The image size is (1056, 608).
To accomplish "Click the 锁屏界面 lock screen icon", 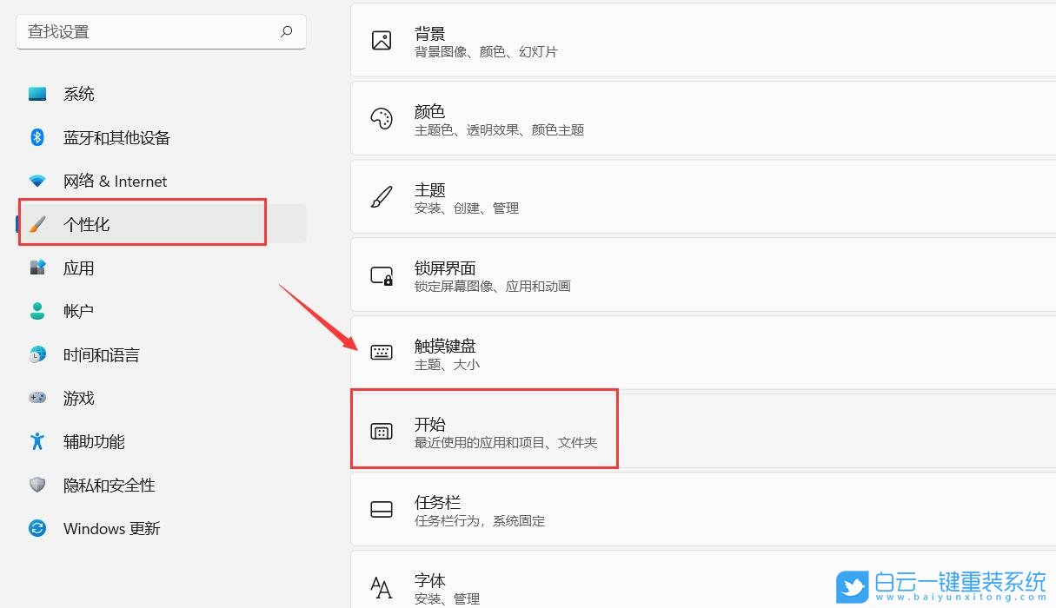I will coord(382,275).
